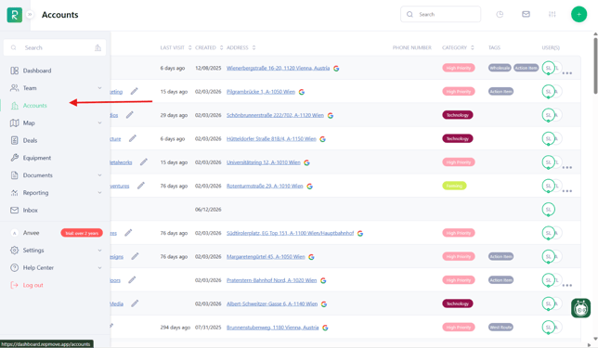Viewport: 598px width, 348px height.
Task: Click pencil edit icon on Pilgrambrücke row
Action: (135, 91)
